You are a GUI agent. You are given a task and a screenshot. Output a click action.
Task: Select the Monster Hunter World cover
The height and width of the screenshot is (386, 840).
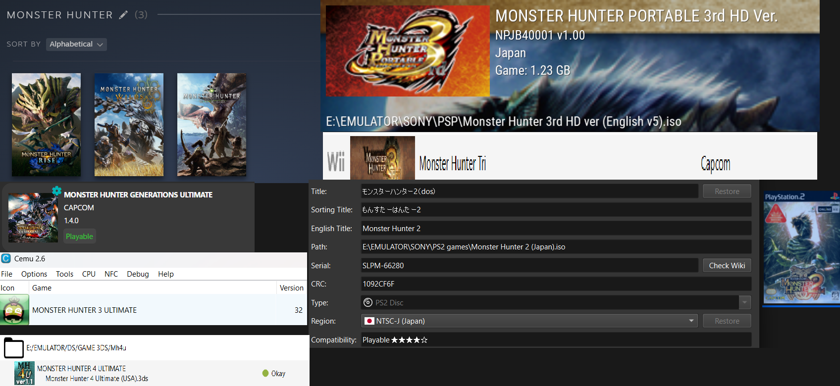point(211,125)
